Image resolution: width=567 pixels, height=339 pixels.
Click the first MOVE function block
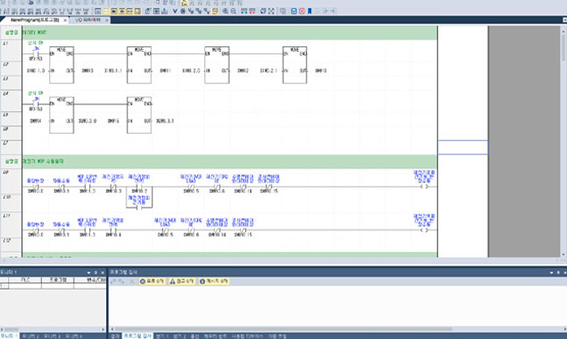click(x=61, y=65)
